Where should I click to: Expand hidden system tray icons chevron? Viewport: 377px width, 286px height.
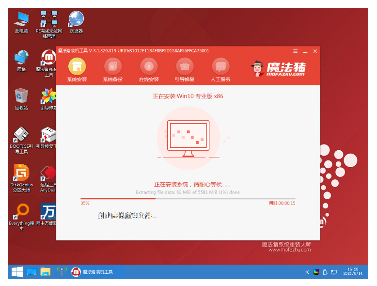[x=307, y=272]
